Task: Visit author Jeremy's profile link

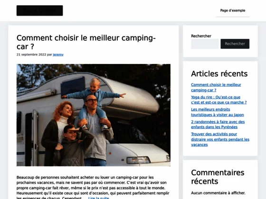Action: pos(58,54)
